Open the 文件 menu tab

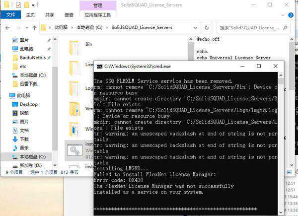pyautogui.click(x=10, y=15)
